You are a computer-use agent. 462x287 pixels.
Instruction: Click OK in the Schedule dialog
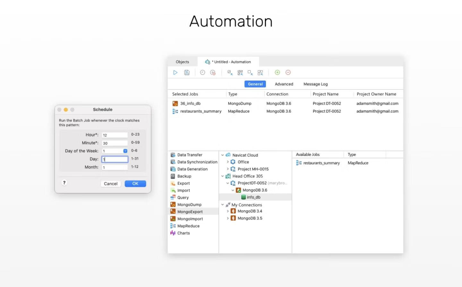click(x=135, y=184)
